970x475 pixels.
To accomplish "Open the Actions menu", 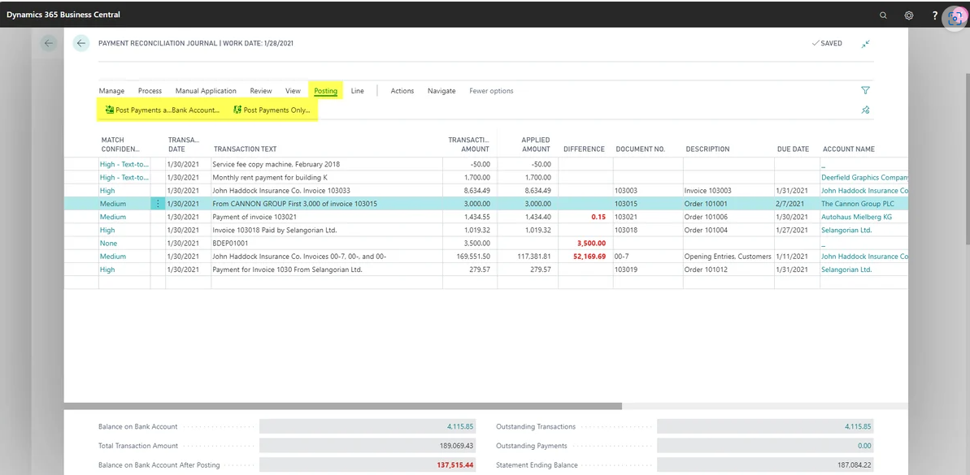I will (402, 91).
